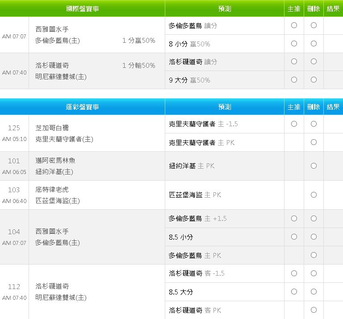343x319 pixels.
Task: Click prediction 多倫多藍鳥 主 +1.5
Action: coord(197,219)
